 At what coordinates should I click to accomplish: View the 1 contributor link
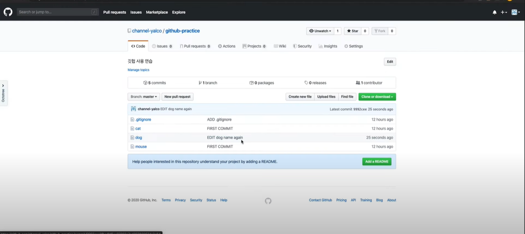(x=369, y=83)
